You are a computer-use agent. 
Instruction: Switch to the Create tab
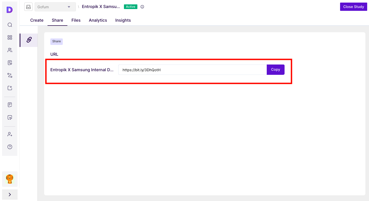coord(37,20)
